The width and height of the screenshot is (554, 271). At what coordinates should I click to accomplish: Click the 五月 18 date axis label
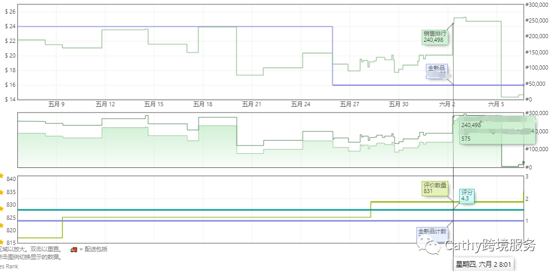(203, 104)
